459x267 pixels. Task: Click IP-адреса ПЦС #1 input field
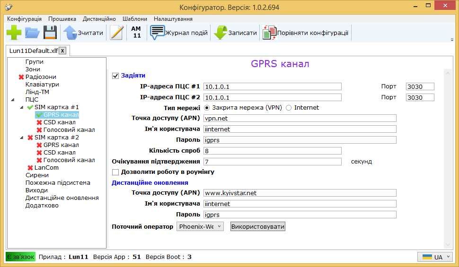pos(272,86)
